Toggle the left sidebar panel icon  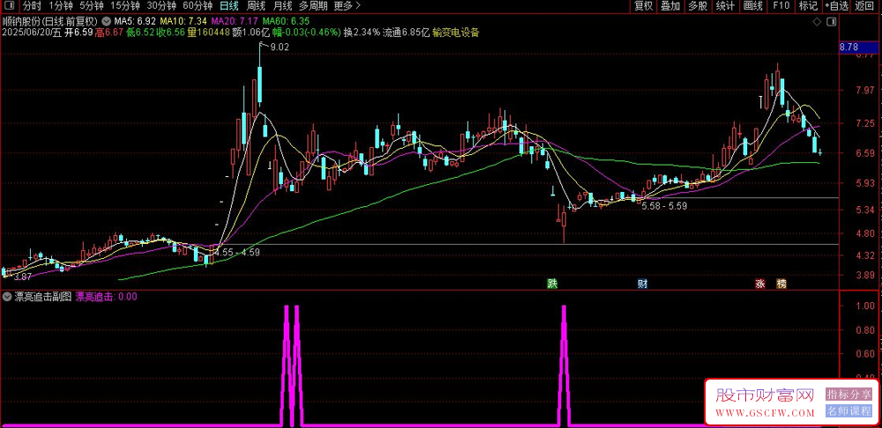(11, 5)
